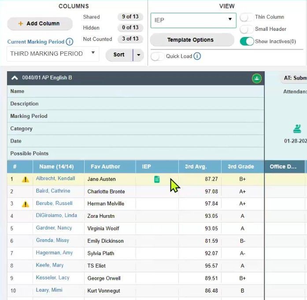The image size is (307, 300).
Task: Click 3rd Grade column header
Action: pyautogui.click(x=243, y=167)
